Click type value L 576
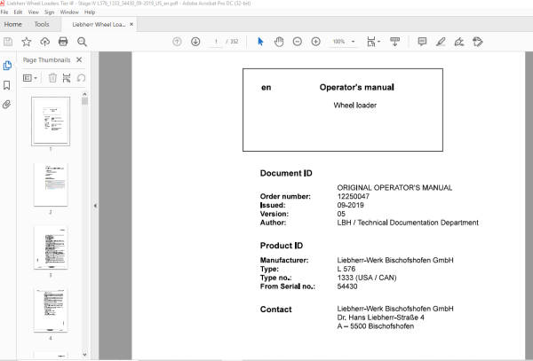This screenshot has width=533, height=361. click(346, 269)
